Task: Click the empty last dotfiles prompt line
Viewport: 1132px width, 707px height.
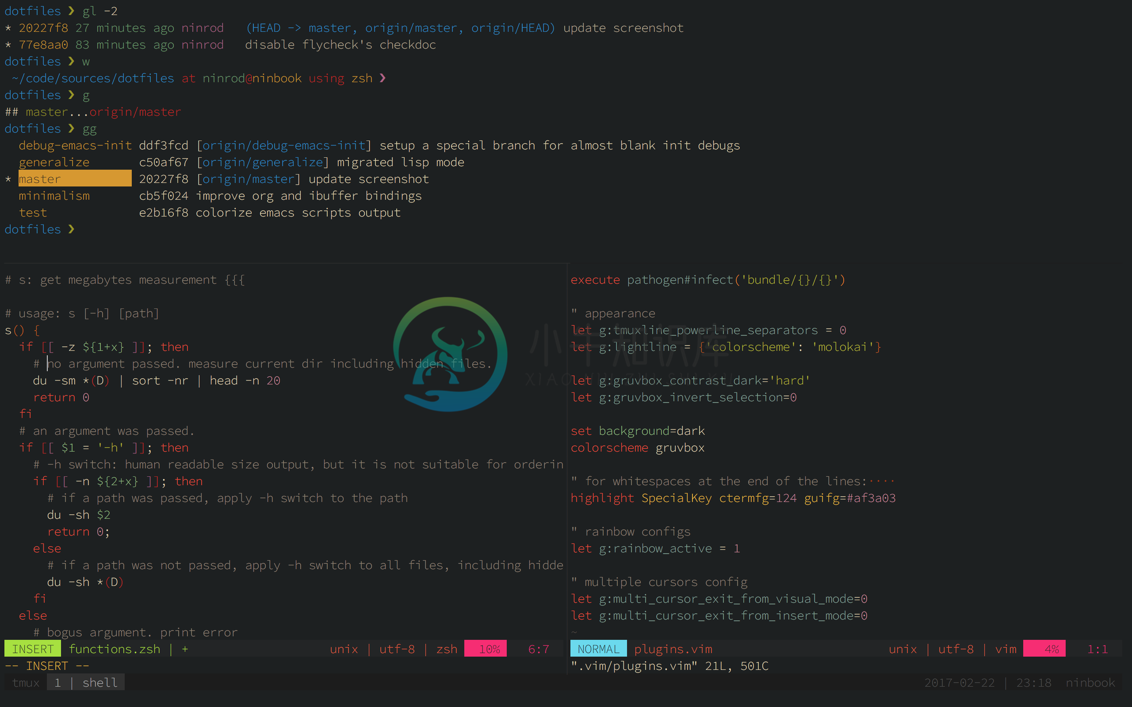Action: [x=40, y=230]
